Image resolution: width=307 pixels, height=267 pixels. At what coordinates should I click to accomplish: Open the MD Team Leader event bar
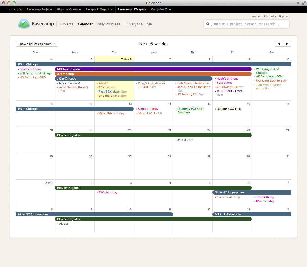[x=153, y=69]
